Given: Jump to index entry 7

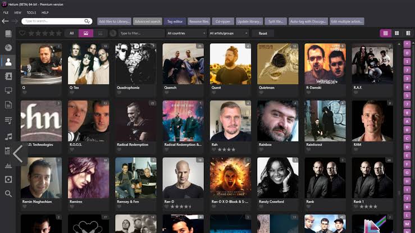Looking at the screenshot, I should click(407, 104).
